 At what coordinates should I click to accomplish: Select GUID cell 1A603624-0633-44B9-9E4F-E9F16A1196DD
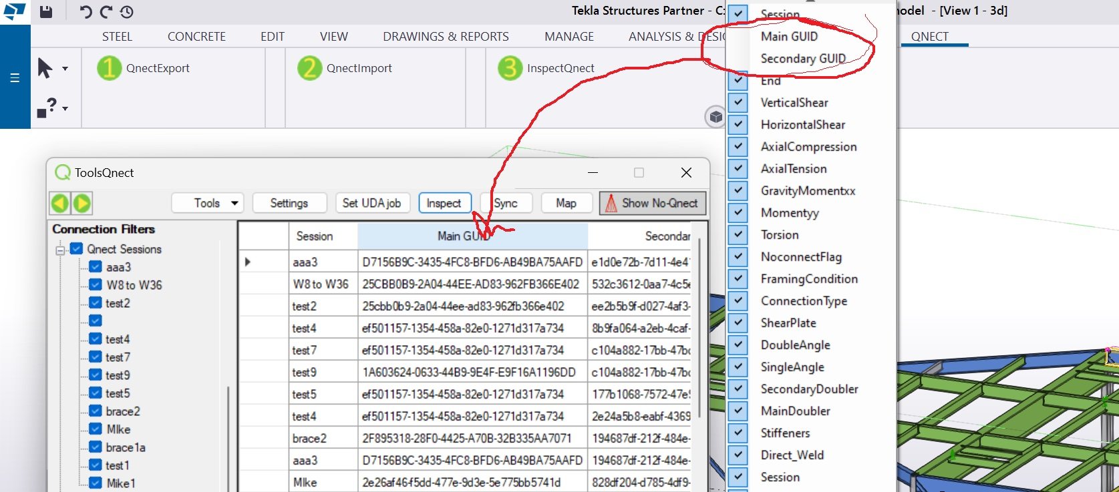[x=472, y=372]
